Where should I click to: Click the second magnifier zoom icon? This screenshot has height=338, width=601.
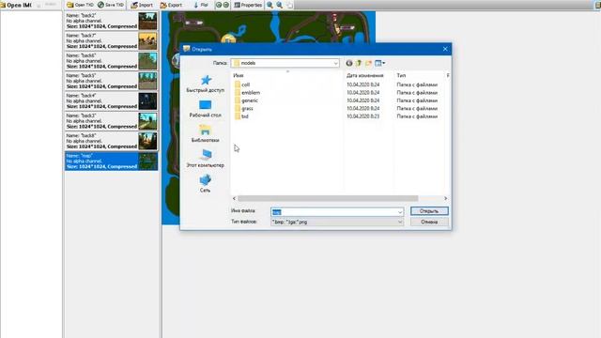pyautogui.click(x=280, y=5)
